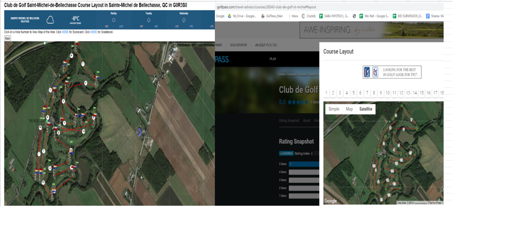Open the Canada breadcrumb link

[302, 75]
